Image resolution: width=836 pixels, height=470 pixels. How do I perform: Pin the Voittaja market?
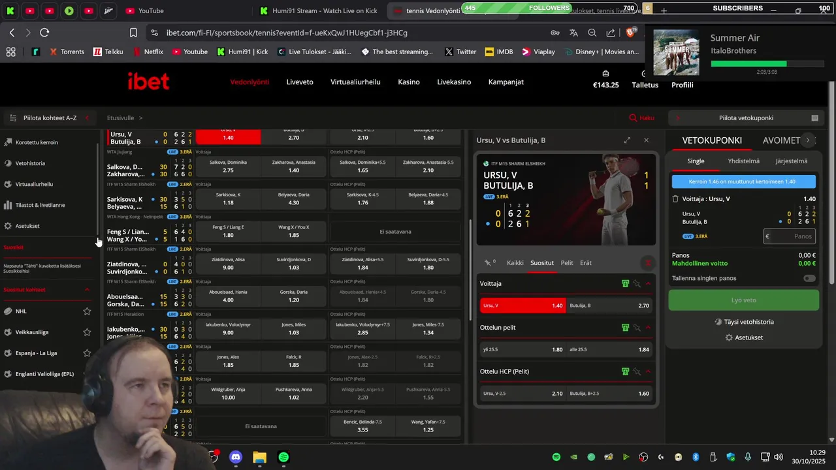(x=637, y=284)
